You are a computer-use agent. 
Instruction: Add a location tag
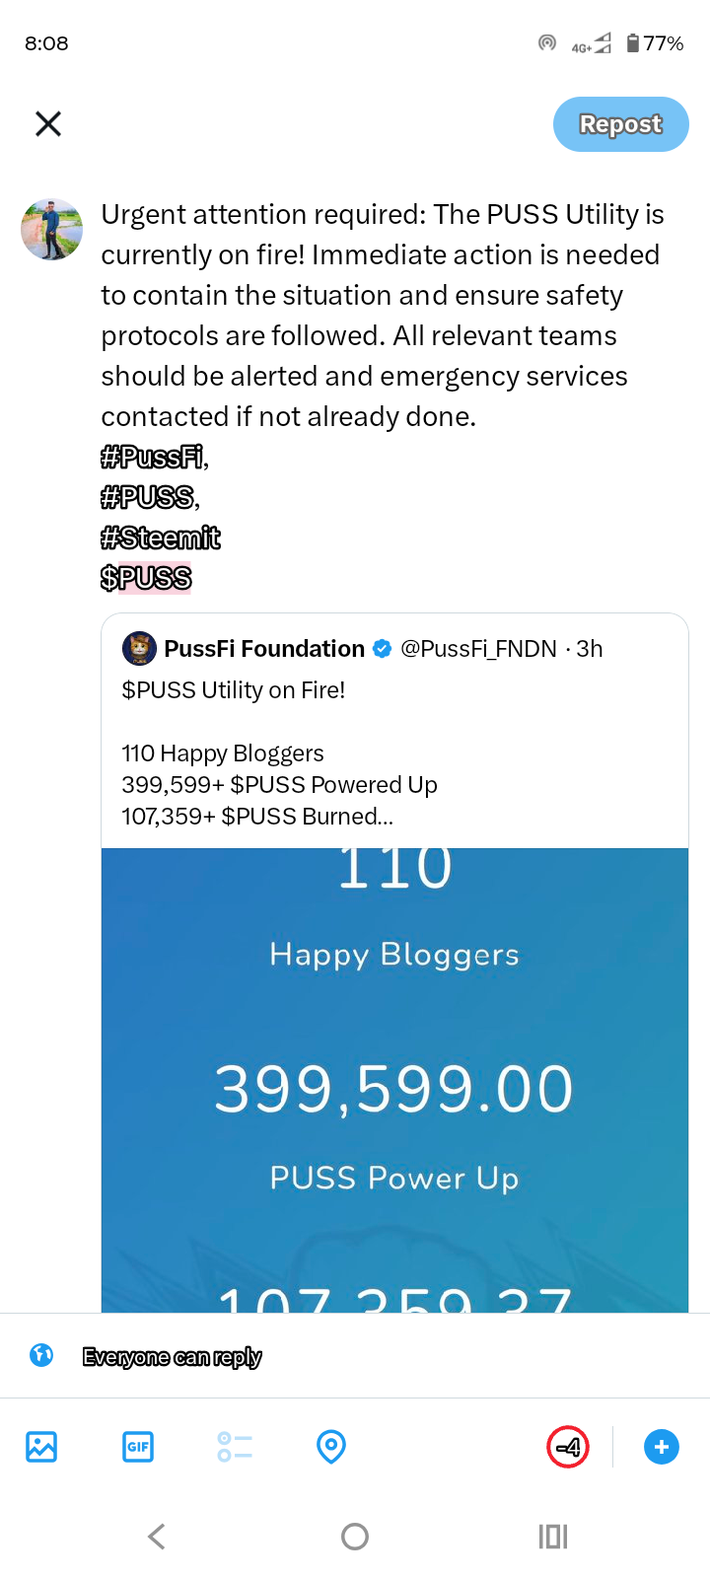pyautogui.click(x=331, y=1447)
